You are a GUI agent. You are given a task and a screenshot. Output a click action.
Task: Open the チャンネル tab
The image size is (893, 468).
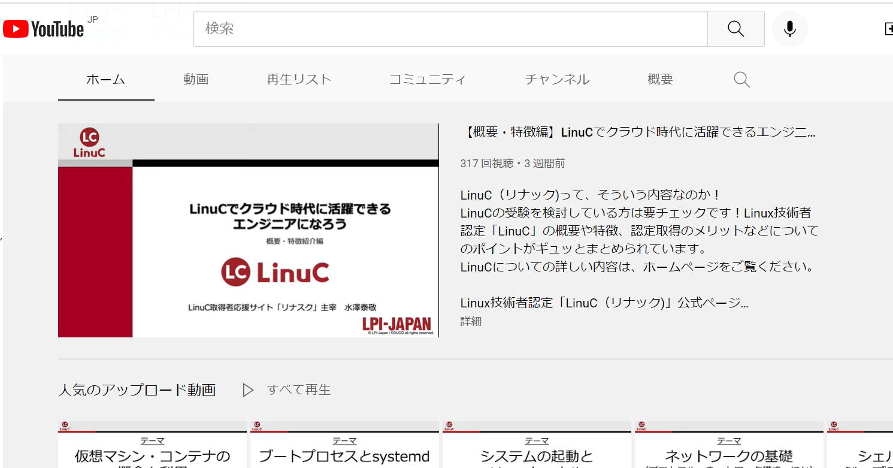coord(557,79)
